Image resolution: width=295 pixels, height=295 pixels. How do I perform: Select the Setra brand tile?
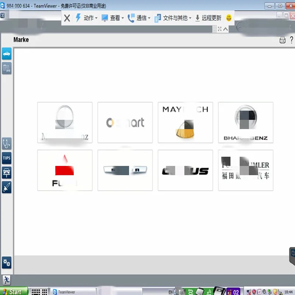[125, 170]
